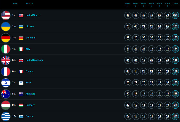Click small rectangular flag beside United Kingdom name
Viewport: 180px width, 122px height.
[x=21, y=60]
